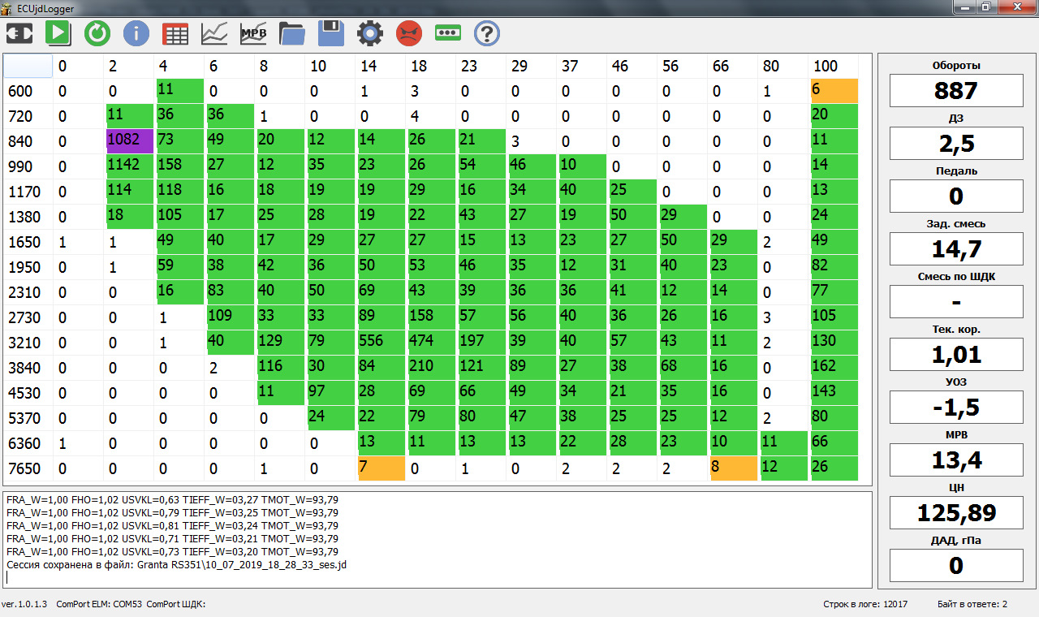Click column header 100
Screen dimensions: 1039x617
coord(834,66)
